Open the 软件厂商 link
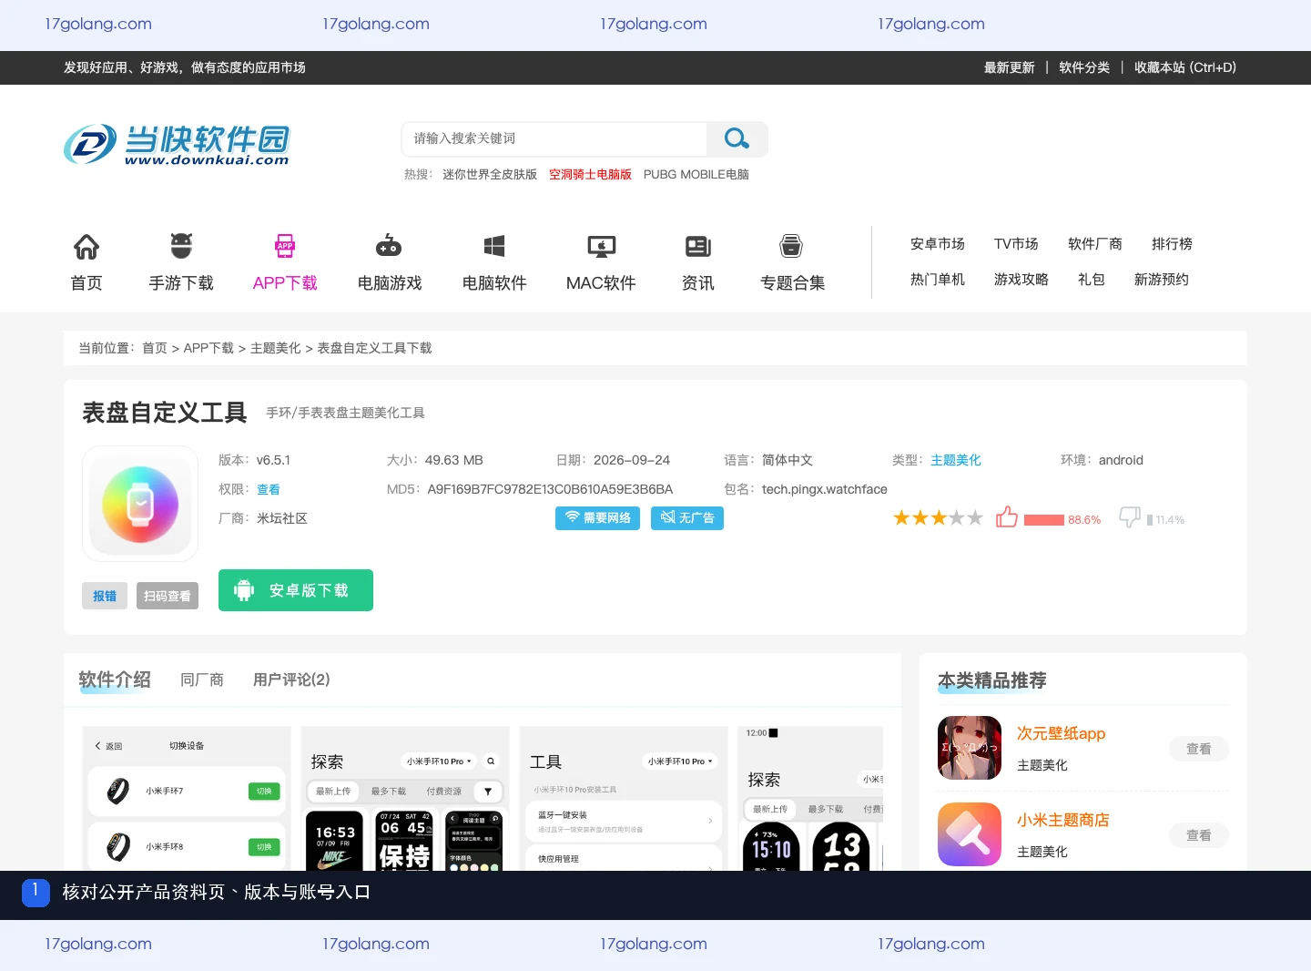This screenshot has width=1311, height=971. (x=1095, y=244)
